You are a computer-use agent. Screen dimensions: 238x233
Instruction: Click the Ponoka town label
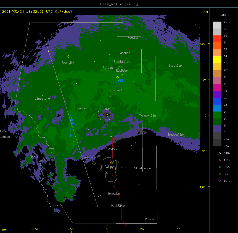(x=133, y=38)
